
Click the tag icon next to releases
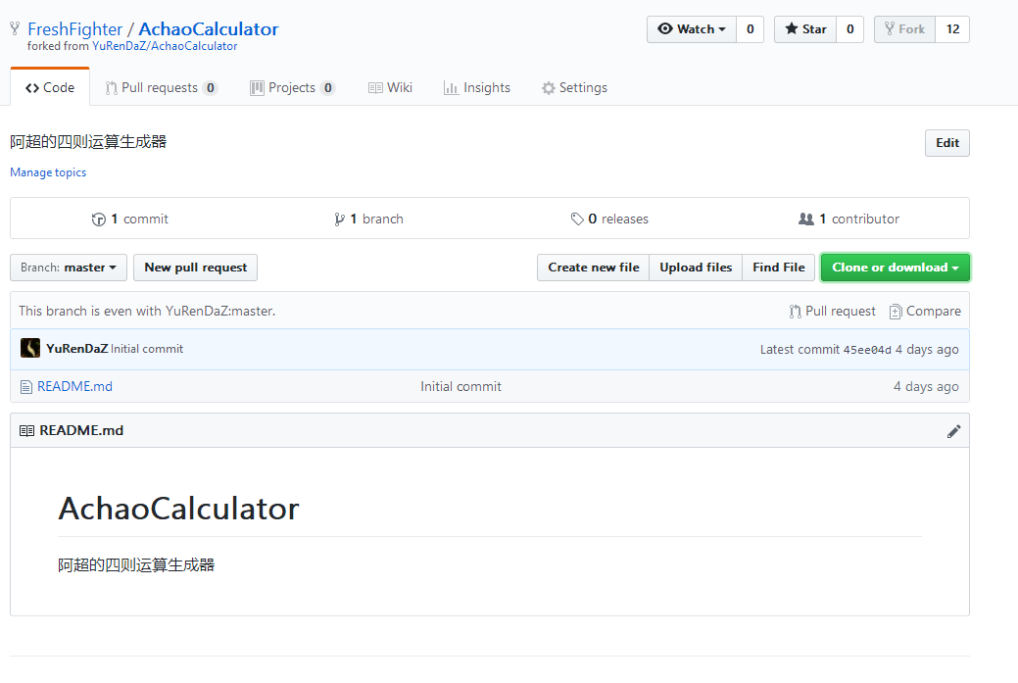point(577,219)
